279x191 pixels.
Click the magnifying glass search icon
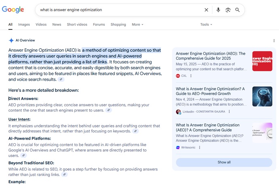tap(237, 10)
